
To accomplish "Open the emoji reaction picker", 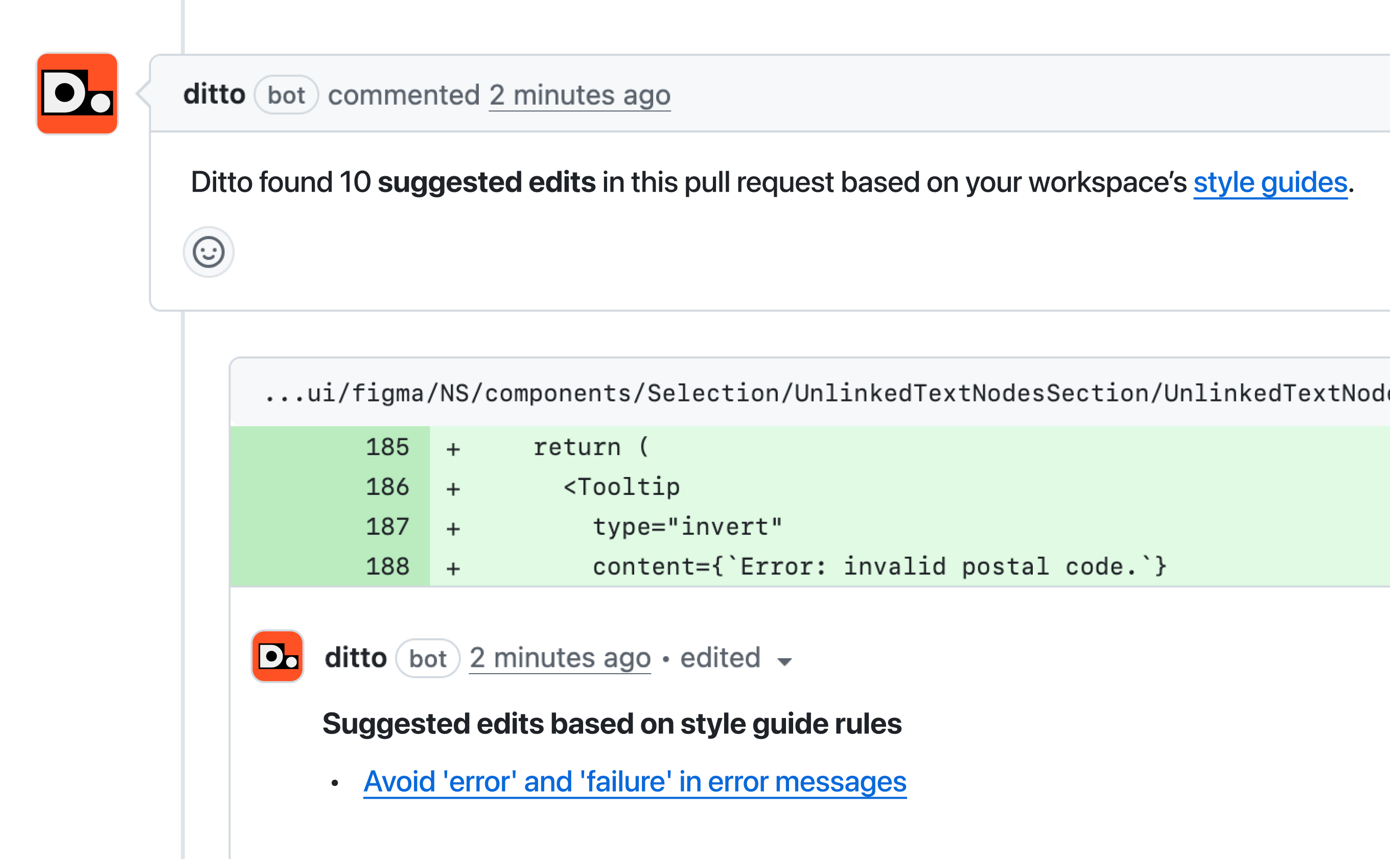I will [208, 252].
